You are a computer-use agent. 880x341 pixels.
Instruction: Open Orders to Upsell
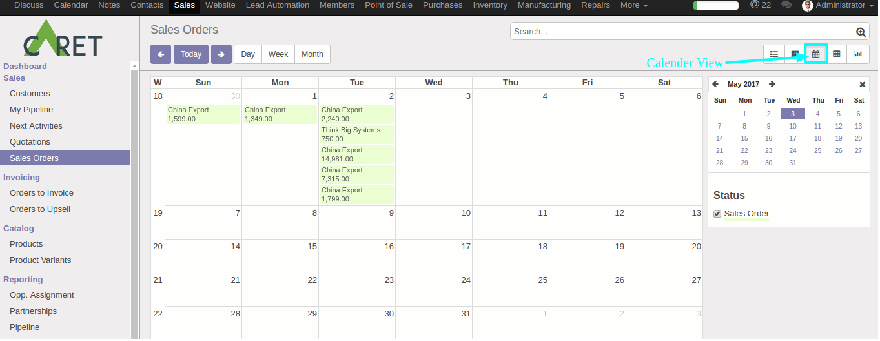40,209
